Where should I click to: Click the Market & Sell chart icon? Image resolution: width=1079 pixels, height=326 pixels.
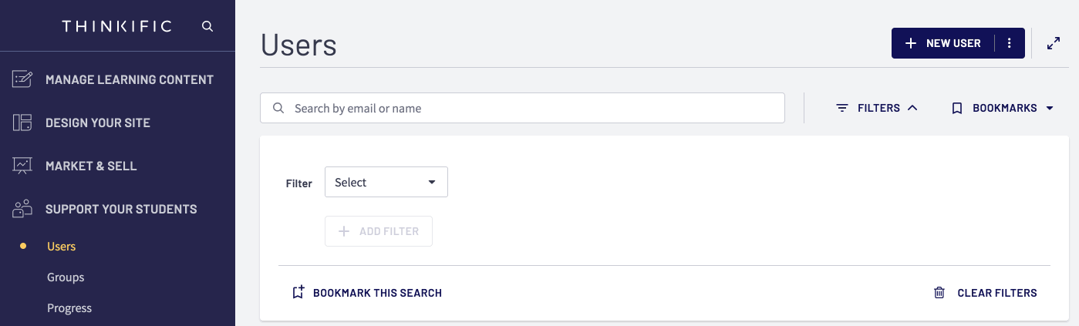[x=22, y=166]
